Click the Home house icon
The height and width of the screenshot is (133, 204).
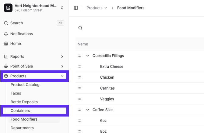tap(6, 43)
